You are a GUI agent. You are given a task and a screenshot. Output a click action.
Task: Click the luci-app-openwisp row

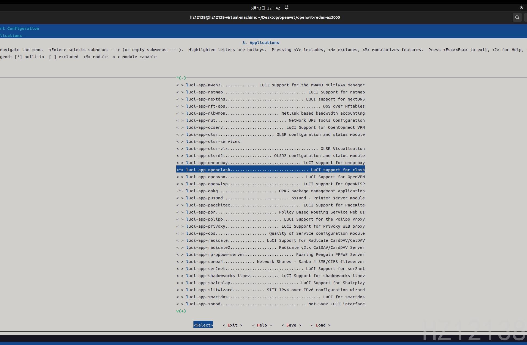tap(270, 184)
